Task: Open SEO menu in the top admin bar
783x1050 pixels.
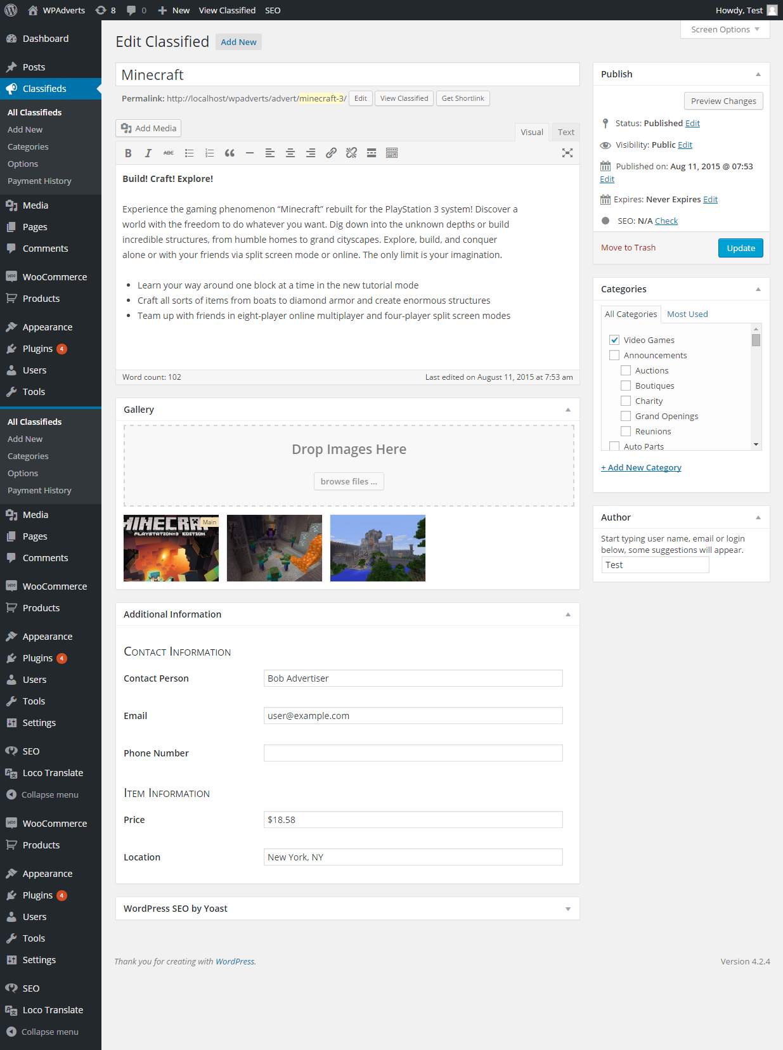Action: click(273, 10)
